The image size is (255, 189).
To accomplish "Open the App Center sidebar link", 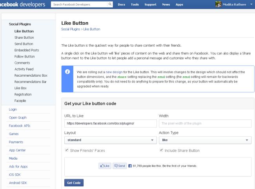I will [x=17, y=150].
